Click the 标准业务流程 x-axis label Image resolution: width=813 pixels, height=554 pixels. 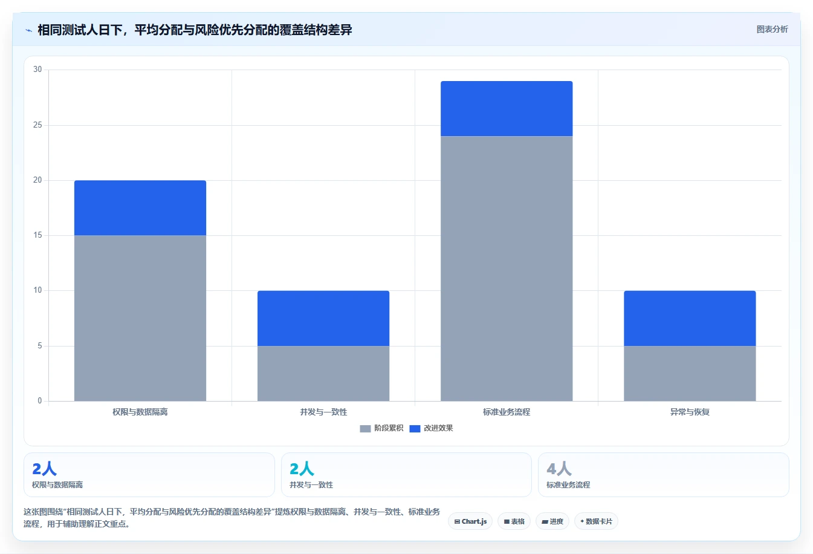507,412
